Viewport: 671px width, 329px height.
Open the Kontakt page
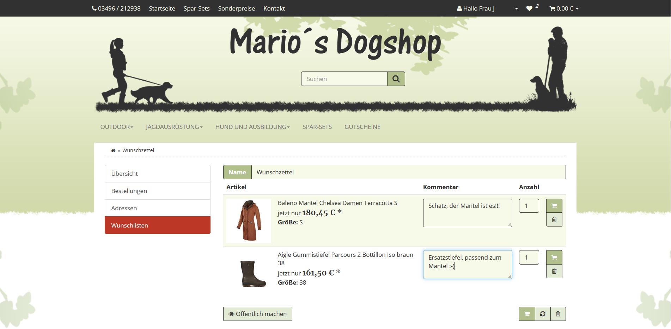(x=274, y=8)
